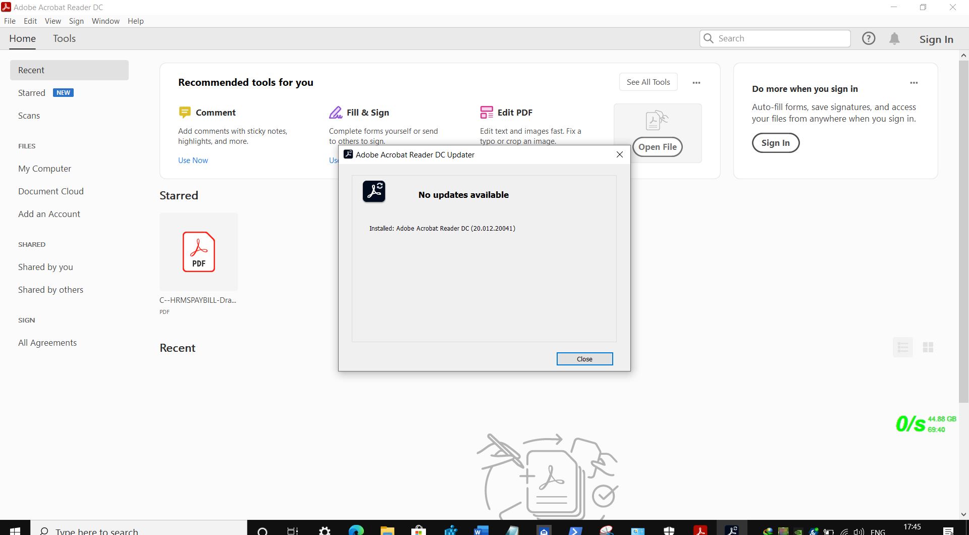Click the scrollbar up arrow
969x535 pixels.
(963, 55)
